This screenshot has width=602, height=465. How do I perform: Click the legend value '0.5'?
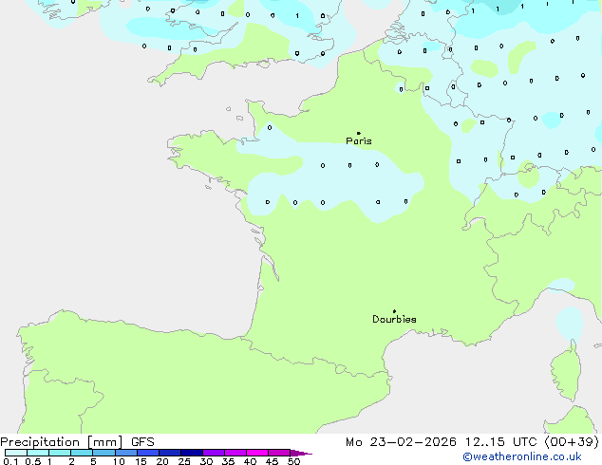[32, 461]
